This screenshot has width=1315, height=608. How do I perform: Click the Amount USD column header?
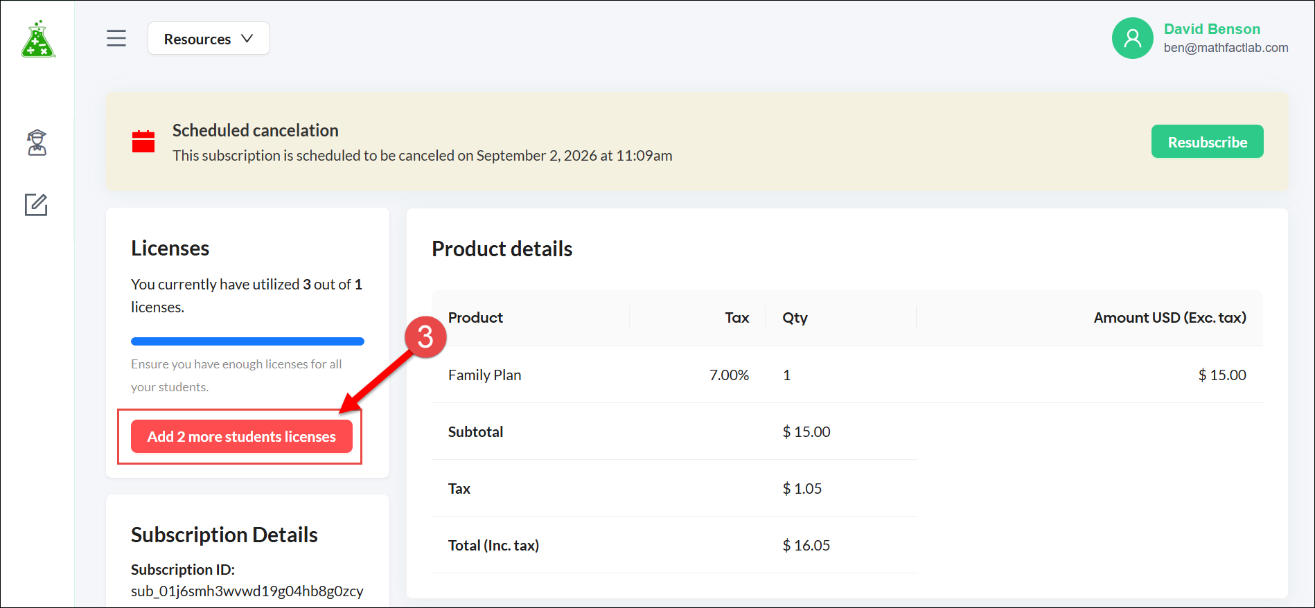pos(1170,318)
